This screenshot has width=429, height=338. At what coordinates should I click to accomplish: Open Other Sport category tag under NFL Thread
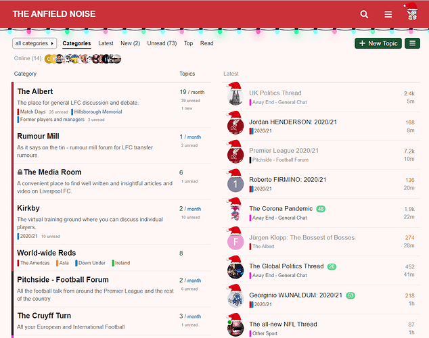pos(265,333)
